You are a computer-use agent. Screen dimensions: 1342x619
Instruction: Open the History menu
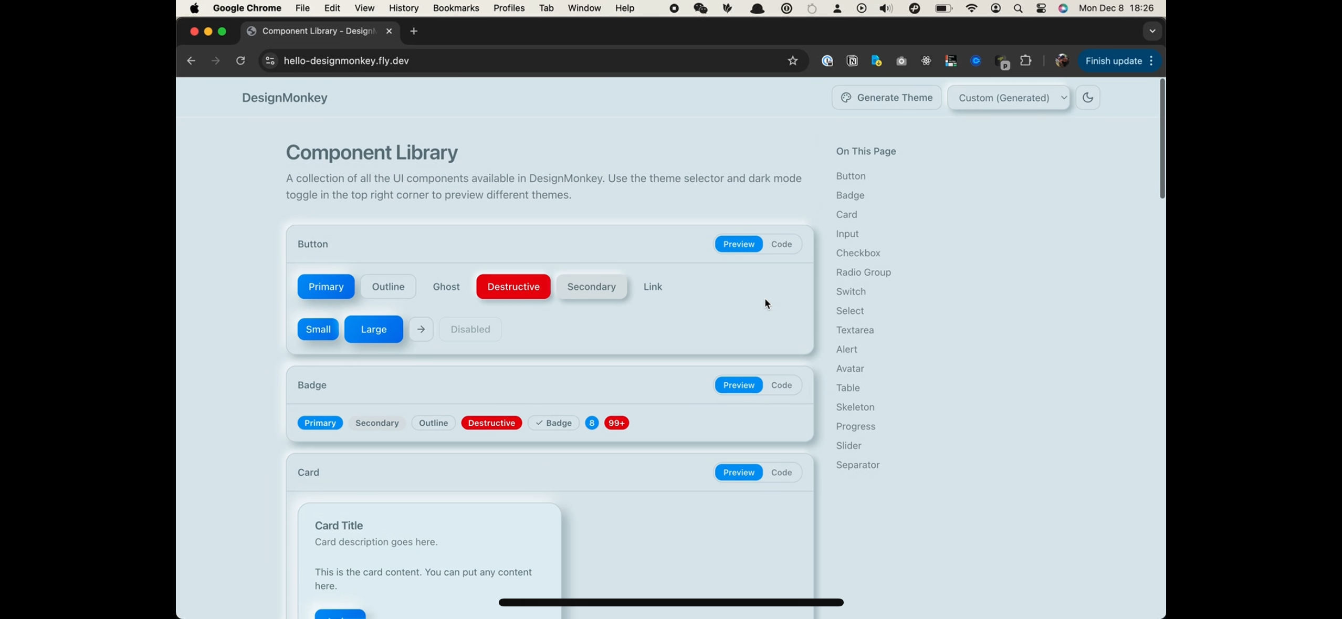pyautogui.click(x=403, y=8)
